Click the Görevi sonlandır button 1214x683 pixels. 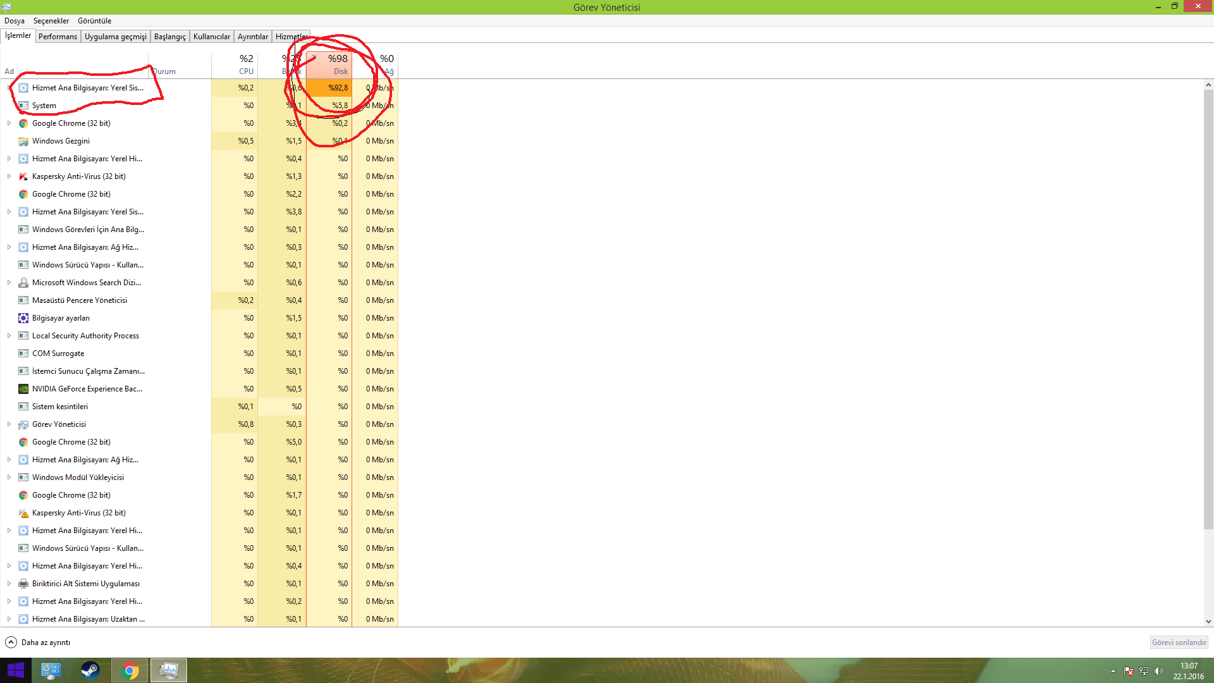click(1179, 643)
